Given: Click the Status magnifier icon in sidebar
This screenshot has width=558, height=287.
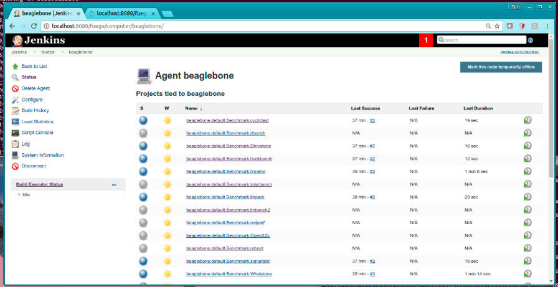Looking at the screenshot, I should (x=15, y=77).
